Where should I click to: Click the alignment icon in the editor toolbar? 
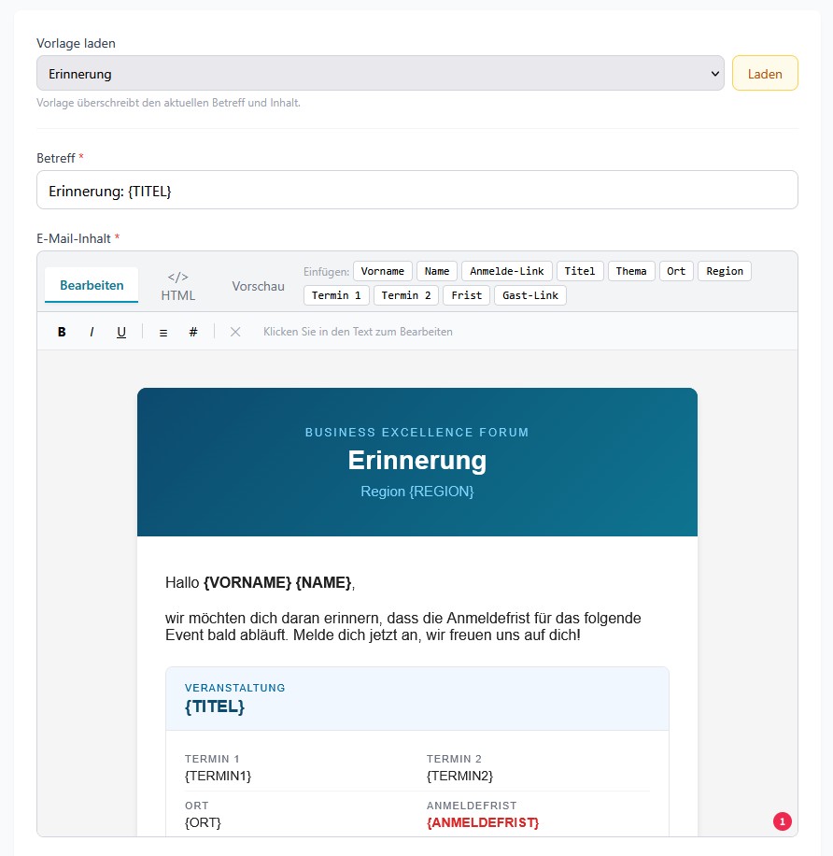(162, 331)
